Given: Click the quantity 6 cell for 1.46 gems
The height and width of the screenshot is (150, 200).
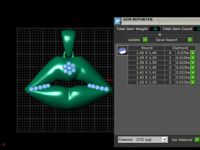Looking at the screenshot, I should (x=170, y=53).
